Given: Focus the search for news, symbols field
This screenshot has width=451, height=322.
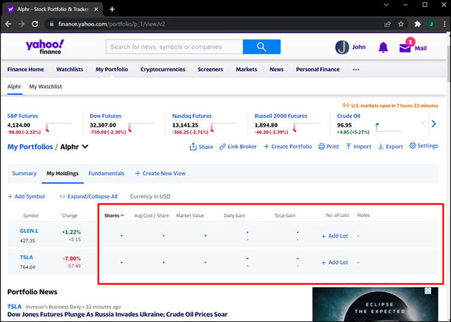Looking at the screenshot, I should pyautogui.click(x=174, y=46).
